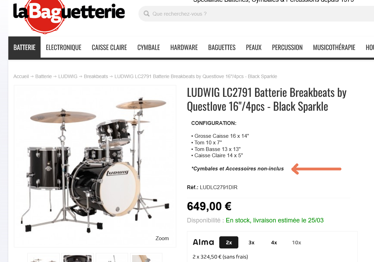Click the laBaguetterie logo
Screen dimensions: 374x262
tap(69, 14)
